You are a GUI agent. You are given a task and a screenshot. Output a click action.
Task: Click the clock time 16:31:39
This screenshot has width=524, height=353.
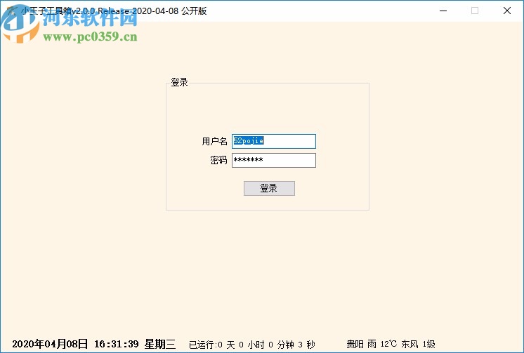pos(117,344)
